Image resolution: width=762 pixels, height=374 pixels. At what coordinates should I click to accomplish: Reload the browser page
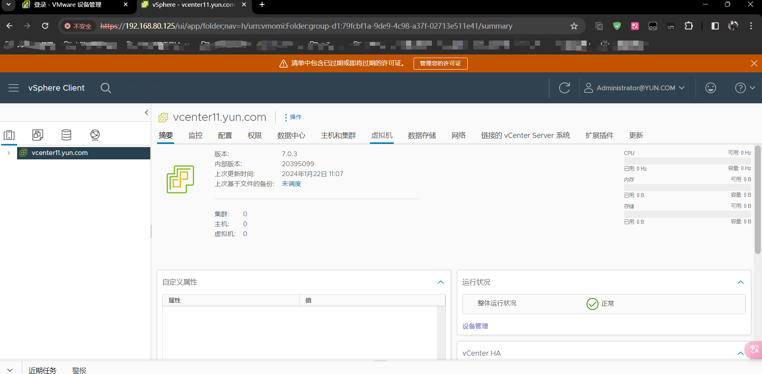pyautogui.click(x=45, y=26)
